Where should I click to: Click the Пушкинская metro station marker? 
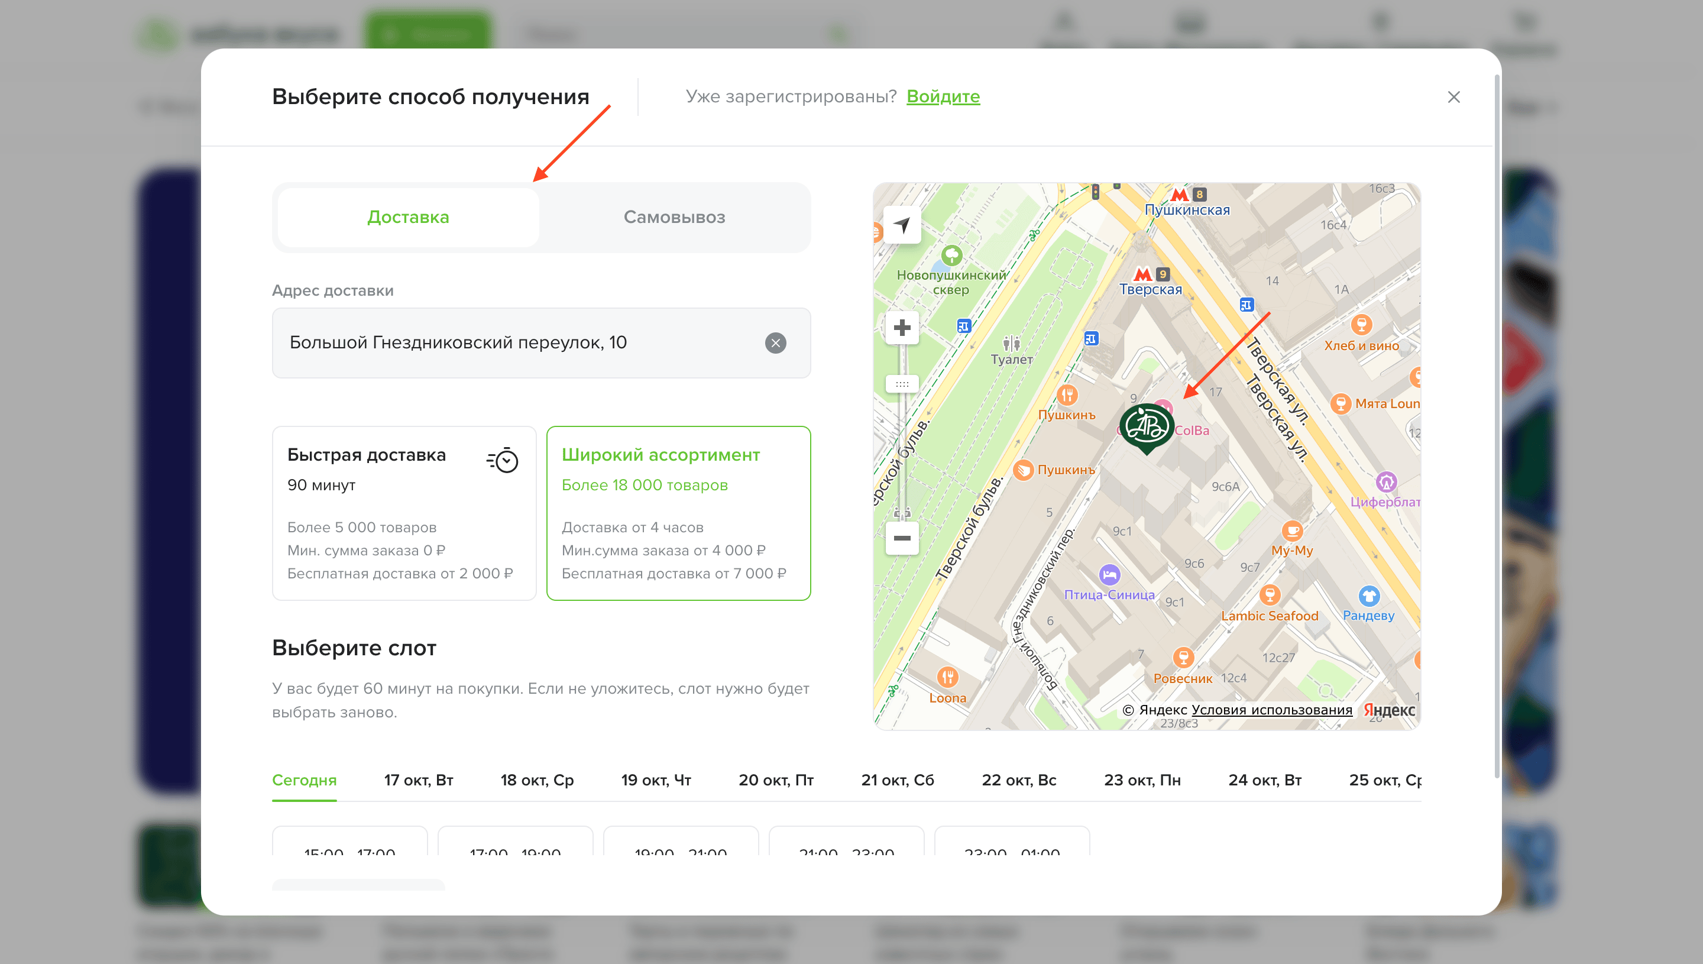(1180, 195)
